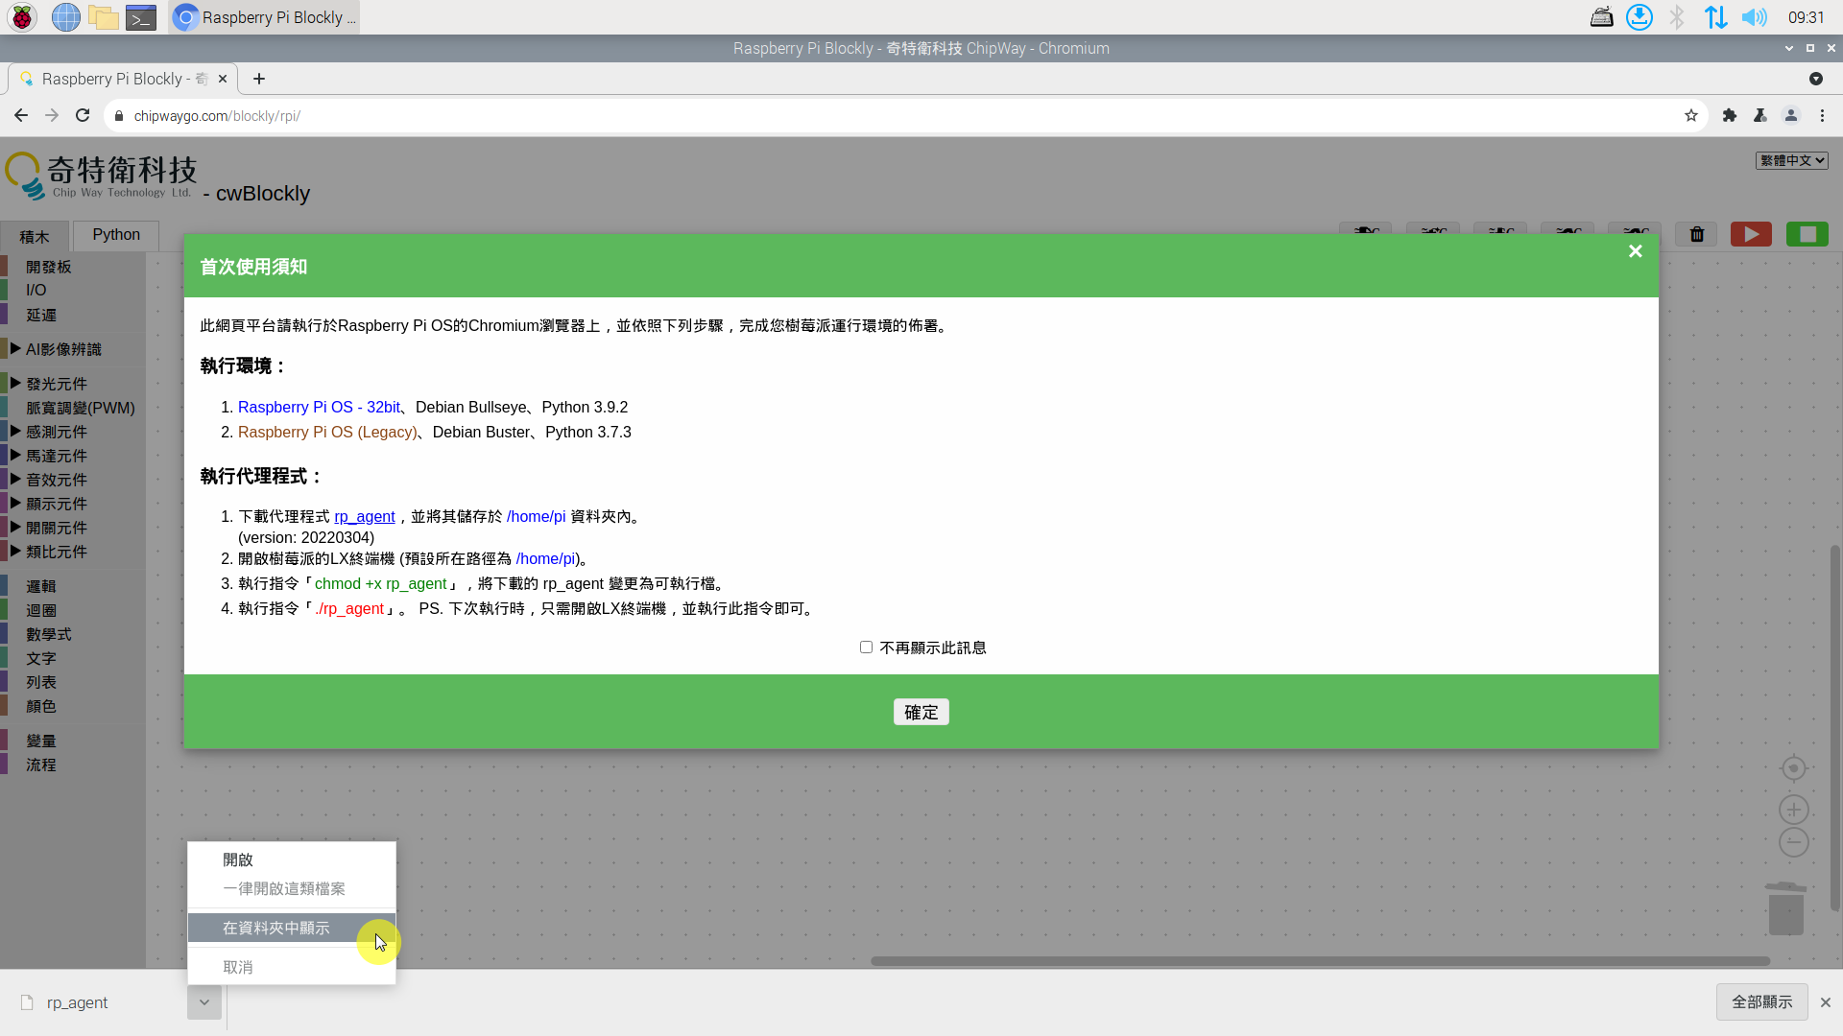Expand the AI影像辨識 category
The image size is (1843, 1036).
pyautogui.click(x=63, y=349)
